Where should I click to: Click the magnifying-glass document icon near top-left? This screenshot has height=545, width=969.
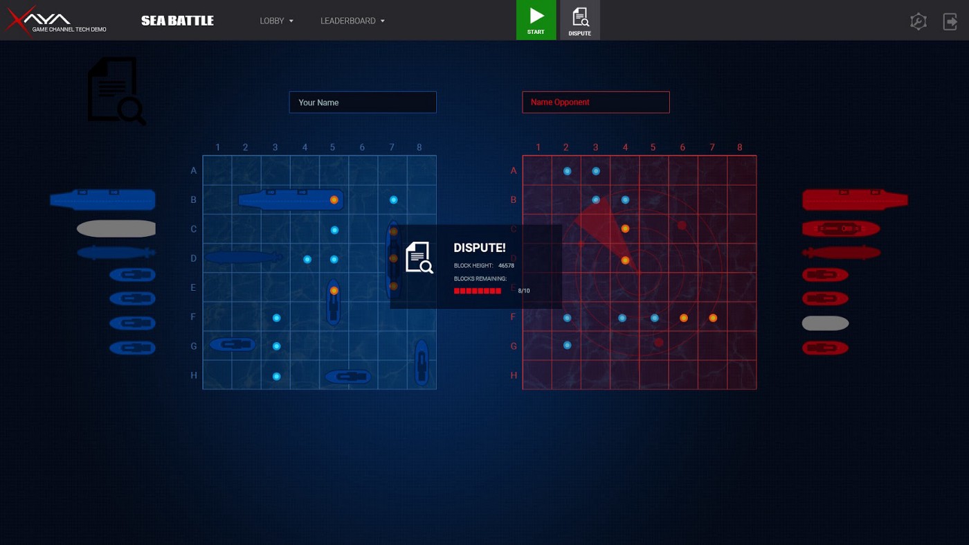tap(116, 91)
